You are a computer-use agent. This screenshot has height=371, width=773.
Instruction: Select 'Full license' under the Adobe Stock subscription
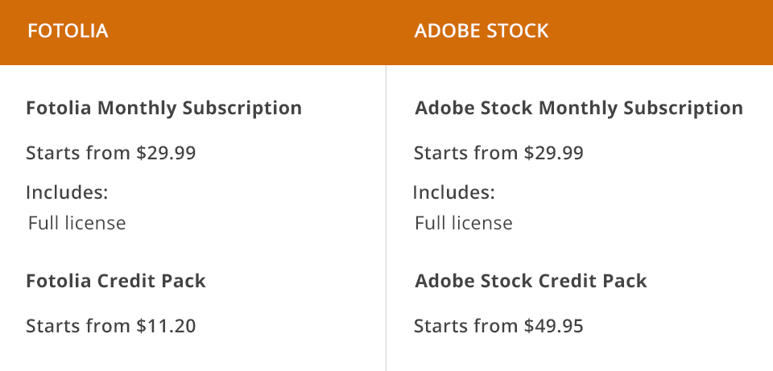(464, 223)
